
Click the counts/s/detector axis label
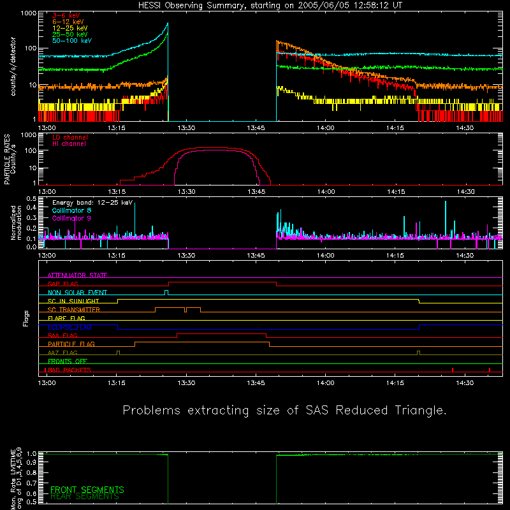(13, 66)
